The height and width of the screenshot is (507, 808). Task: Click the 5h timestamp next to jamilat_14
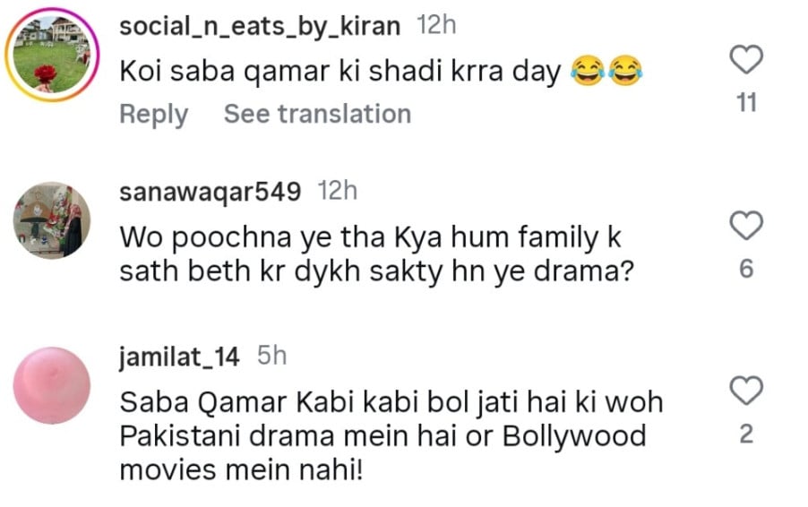[x=271, y=357]
